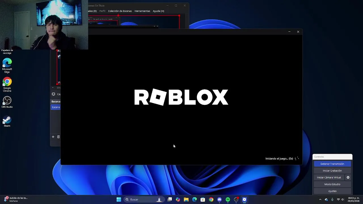Open Spotify from the taskbar

point(228,199)
